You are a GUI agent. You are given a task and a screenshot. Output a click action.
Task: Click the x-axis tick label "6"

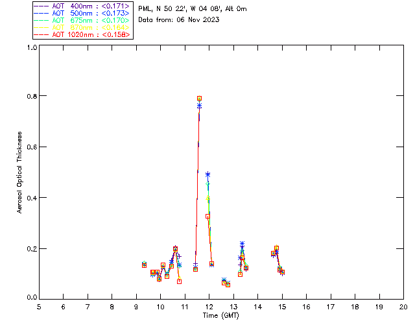[64, 307]
